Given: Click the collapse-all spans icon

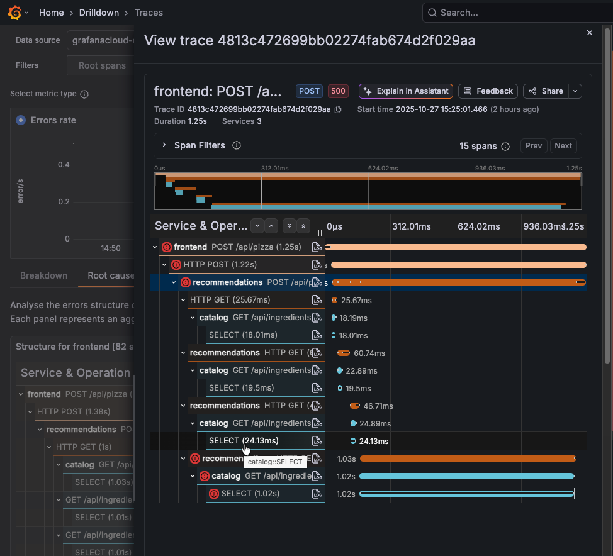Looking at the screenshot, I should (x=304, y=226).
